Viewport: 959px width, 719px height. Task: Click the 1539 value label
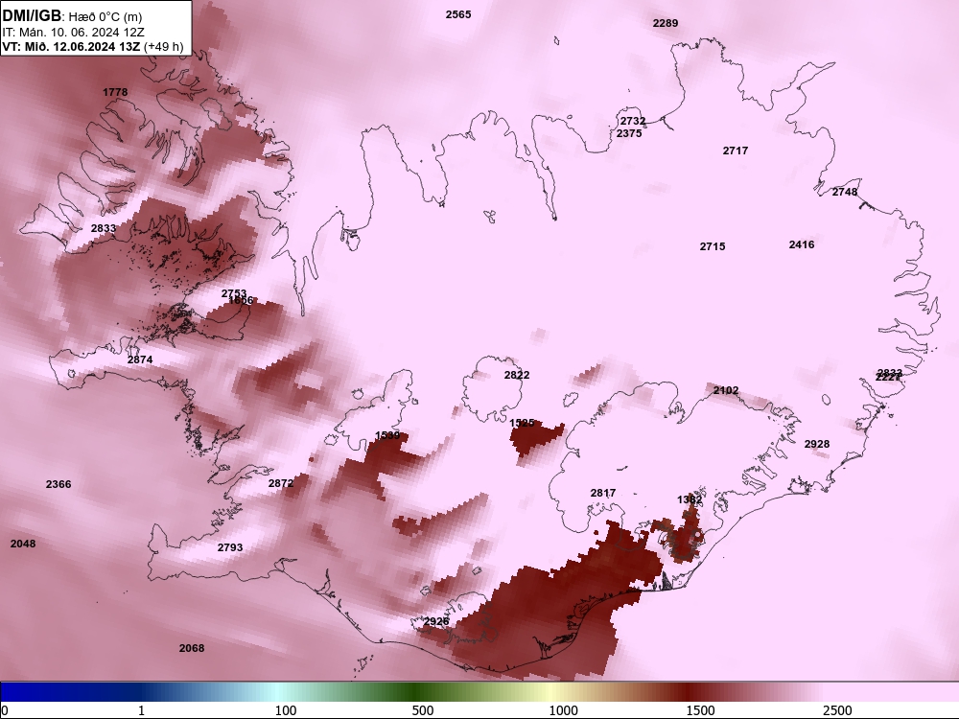click(387, 435)
